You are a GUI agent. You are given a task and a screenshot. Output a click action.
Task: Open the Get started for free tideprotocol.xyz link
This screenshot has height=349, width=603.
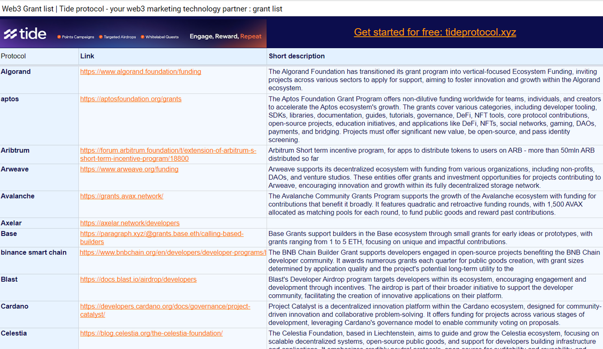coord(435,32)
